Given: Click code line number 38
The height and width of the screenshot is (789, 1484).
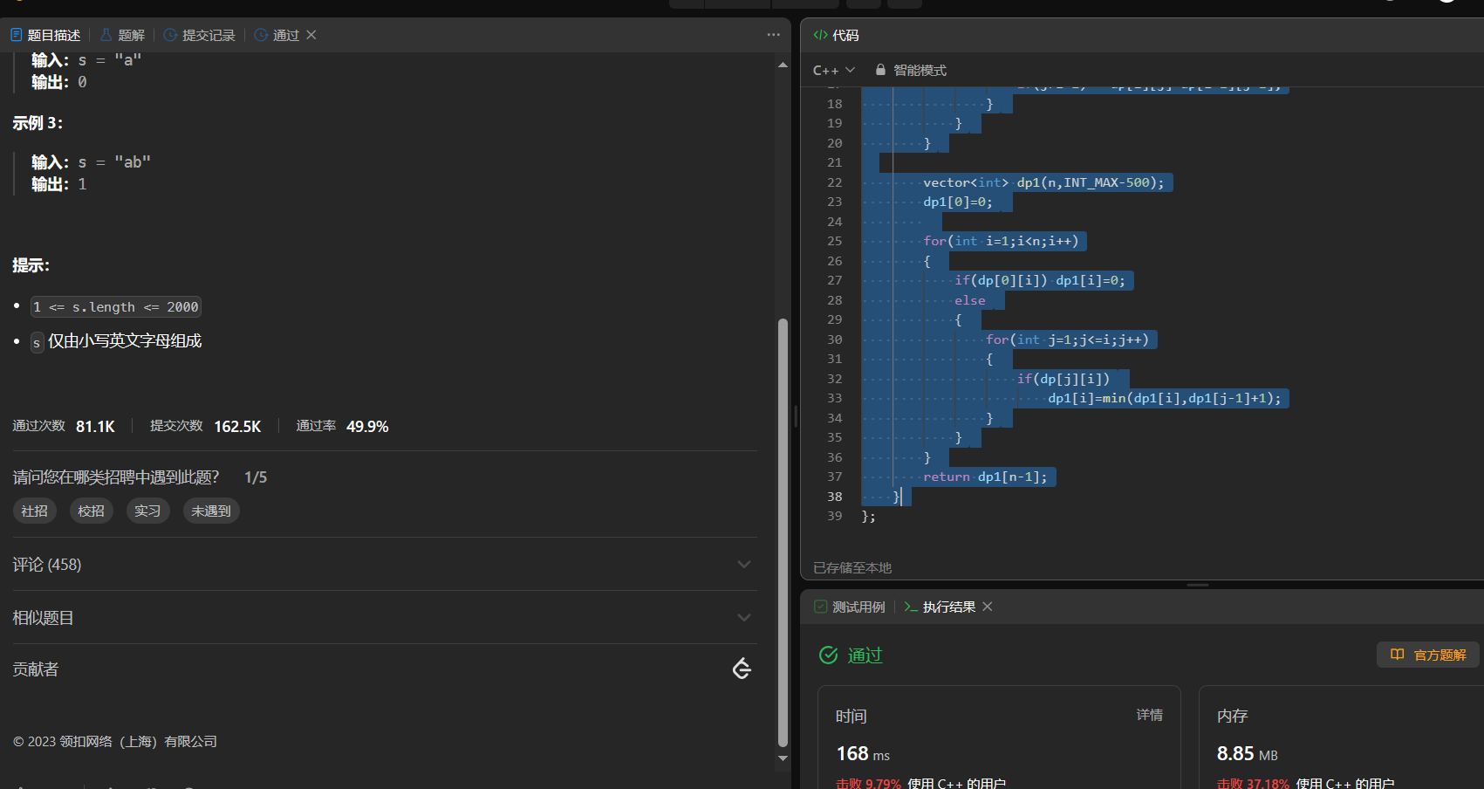Looking at the screenshot, I should tap(834, 497).
